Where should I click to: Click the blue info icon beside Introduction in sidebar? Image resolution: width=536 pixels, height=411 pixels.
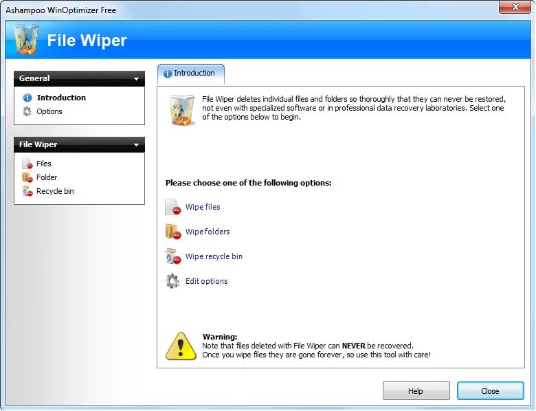click(x=27, y=98)
